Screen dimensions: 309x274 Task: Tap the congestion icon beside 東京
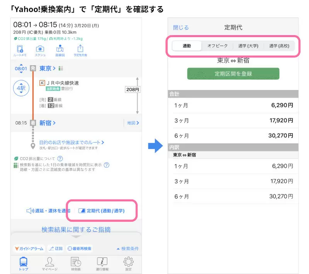point(61,68)
